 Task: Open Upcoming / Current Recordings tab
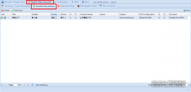point(16,6)
